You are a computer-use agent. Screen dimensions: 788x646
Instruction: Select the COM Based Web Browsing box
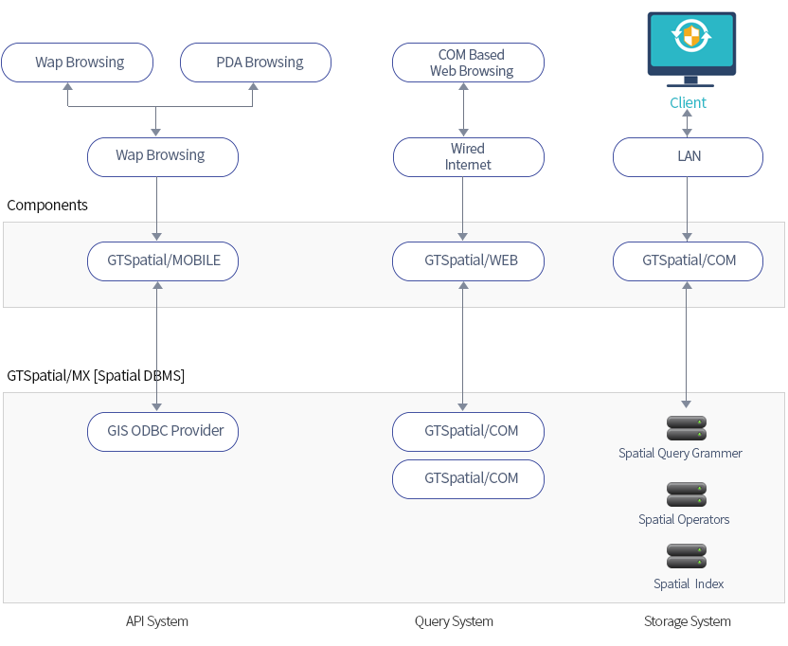(x=469, y=63)
